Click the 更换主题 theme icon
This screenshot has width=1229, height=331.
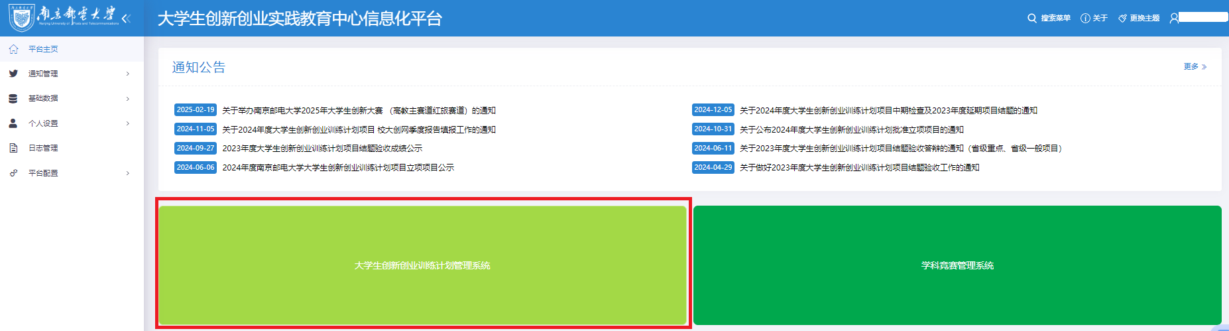(x=1122, y=18)
